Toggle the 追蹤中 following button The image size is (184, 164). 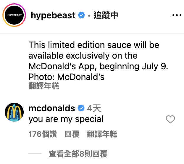pos(106,15)
